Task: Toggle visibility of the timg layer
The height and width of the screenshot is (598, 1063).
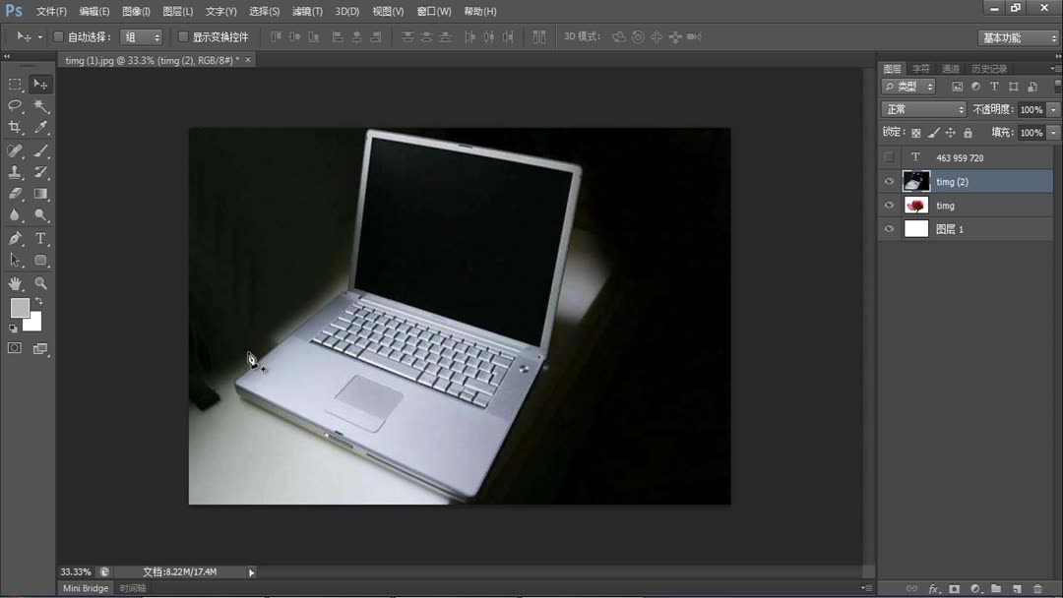Action: pyautogui.click(x=889, y=205)
